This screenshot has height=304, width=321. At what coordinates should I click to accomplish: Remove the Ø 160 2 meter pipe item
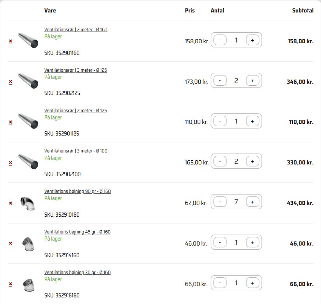(x=10, y=41)
